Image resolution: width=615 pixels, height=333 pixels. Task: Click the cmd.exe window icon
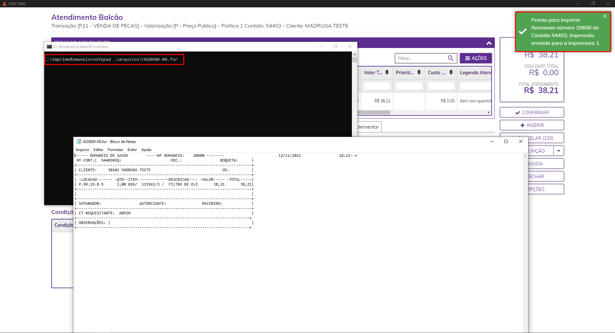49,47
